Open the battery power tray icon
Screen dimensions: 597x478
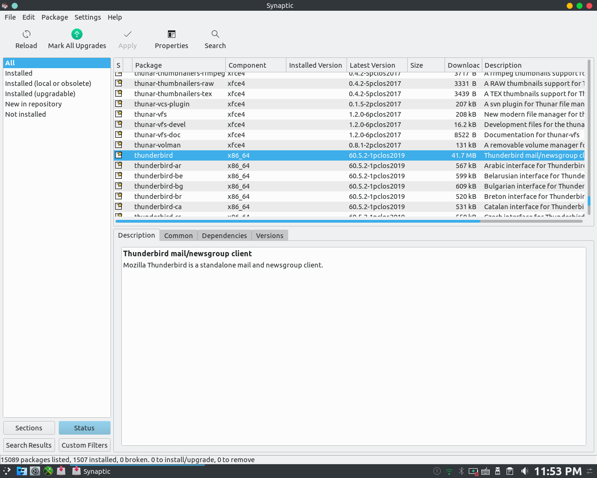point(473,471)
